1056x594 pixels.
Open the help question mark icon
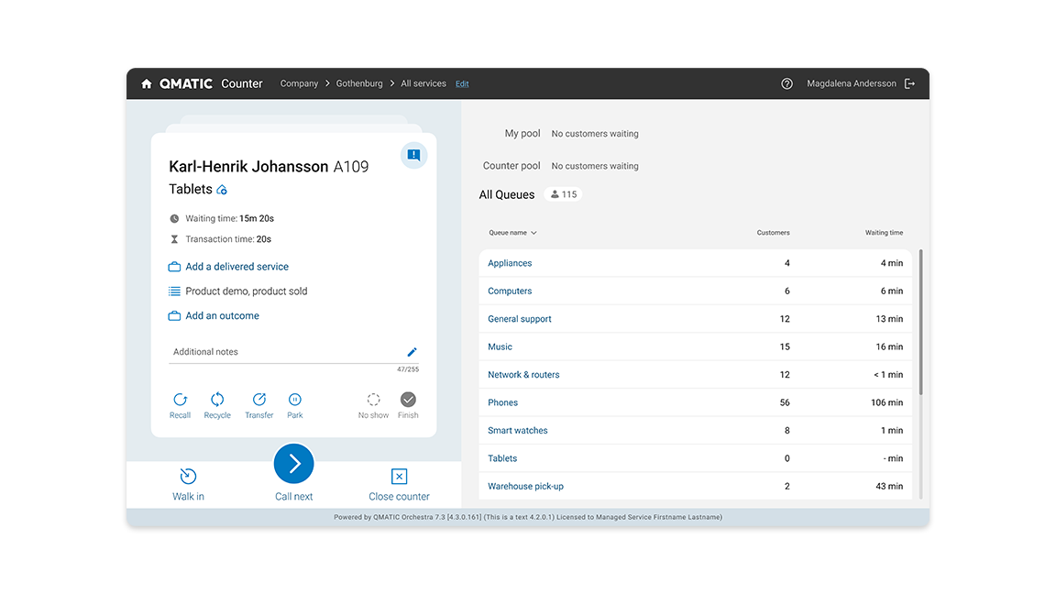pyautogui.click(x=786, y=83)
